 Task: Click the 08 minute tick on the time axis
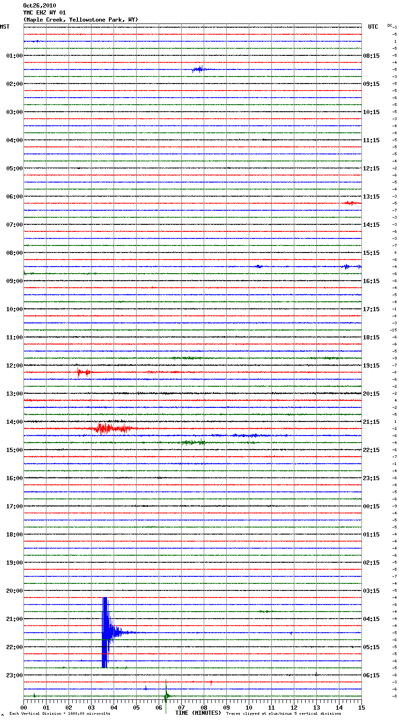click(204, 707)
